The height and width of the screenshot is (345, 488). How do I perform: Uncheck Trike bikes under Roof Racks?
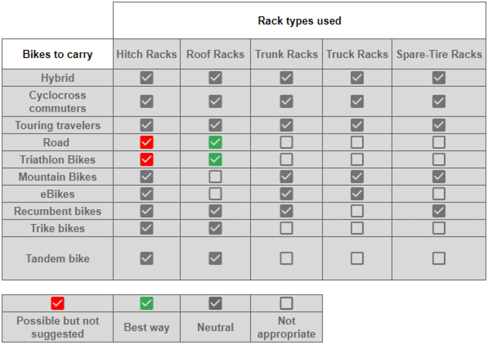click(x=215, y=228)
